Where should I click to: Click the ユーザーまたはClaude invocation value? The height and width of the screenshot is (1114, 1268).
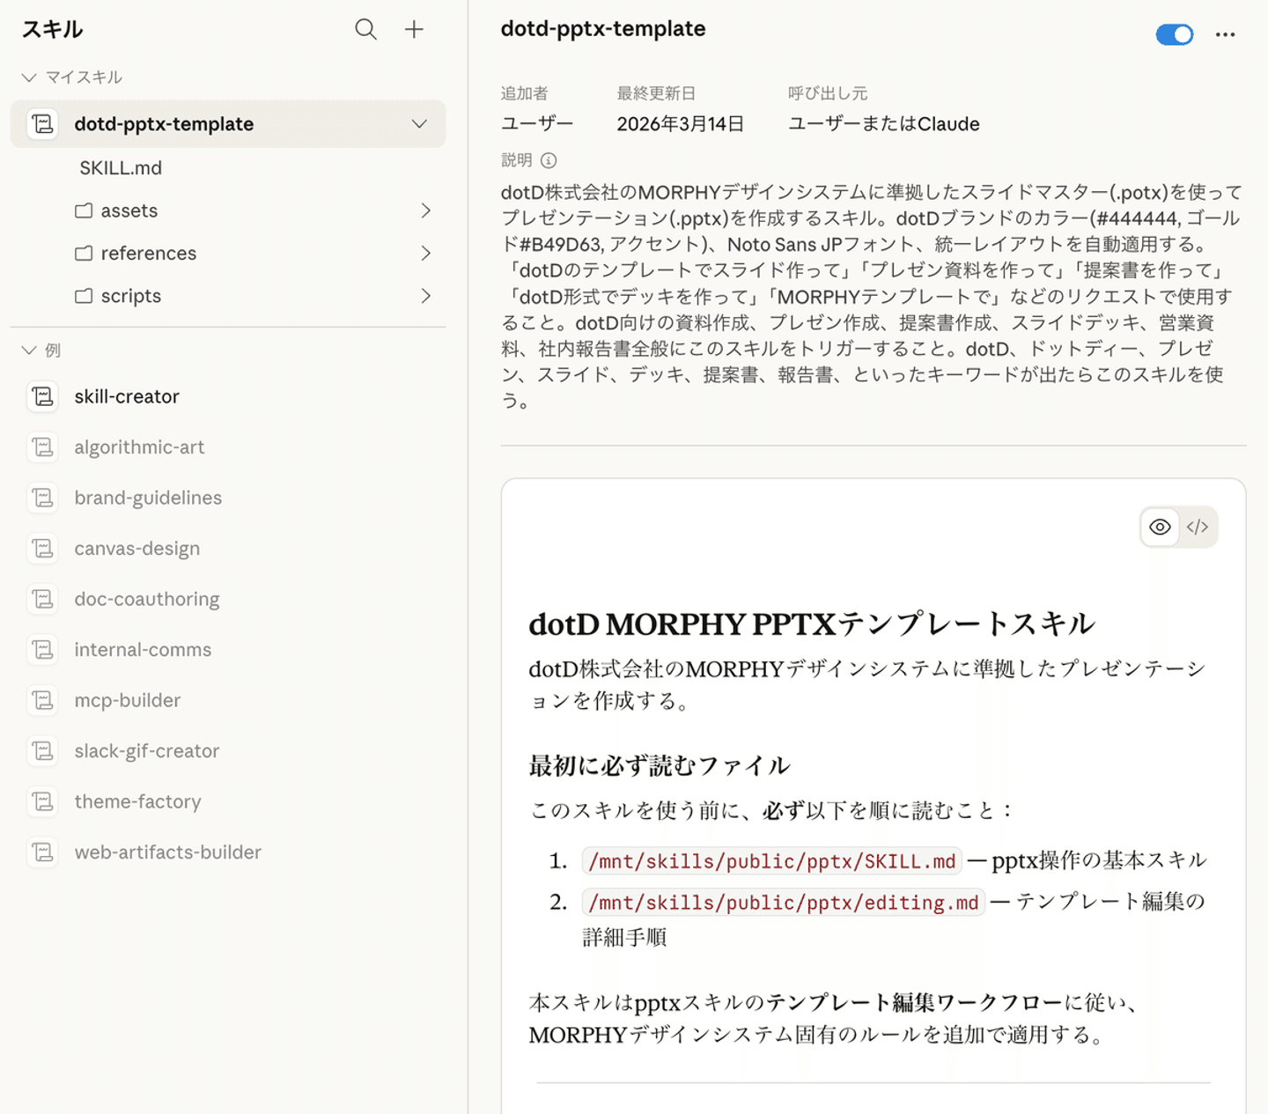884,124
